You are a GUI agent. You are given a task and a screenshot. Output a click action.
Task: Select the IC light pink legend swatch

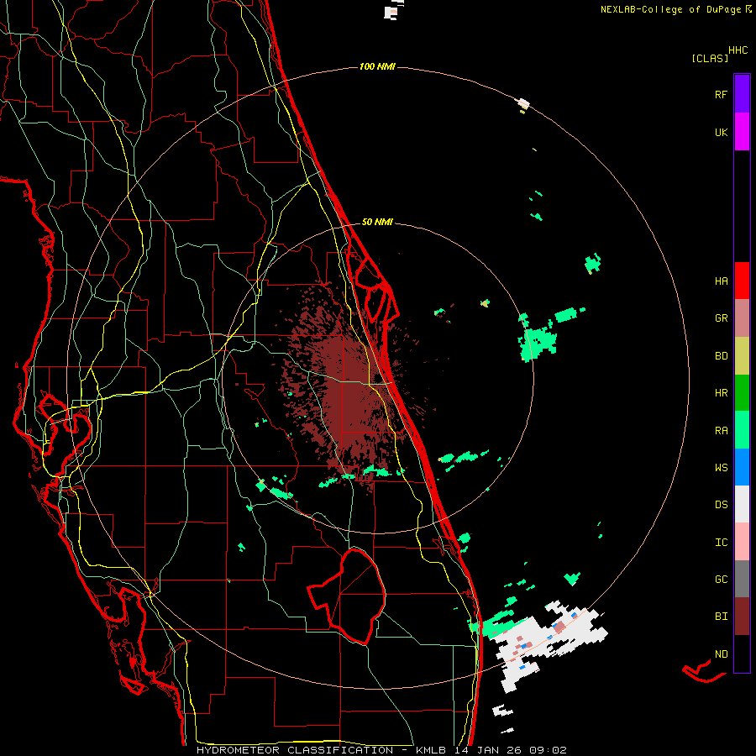[742, 542]
